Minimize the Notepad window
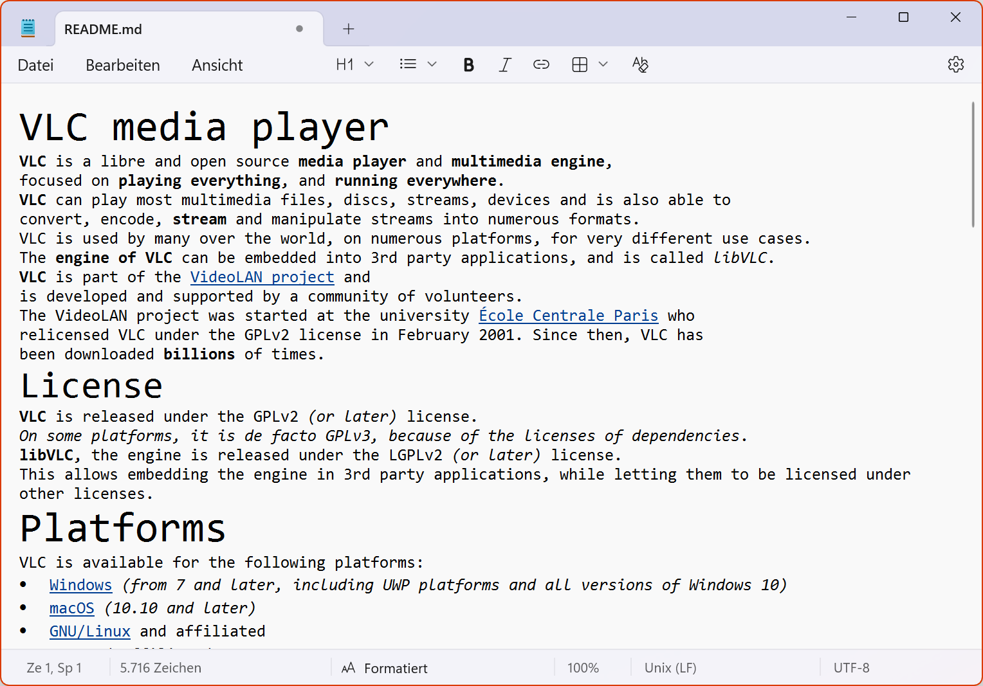The width and height of the screenshot is (983, 686). click(851, 17)
